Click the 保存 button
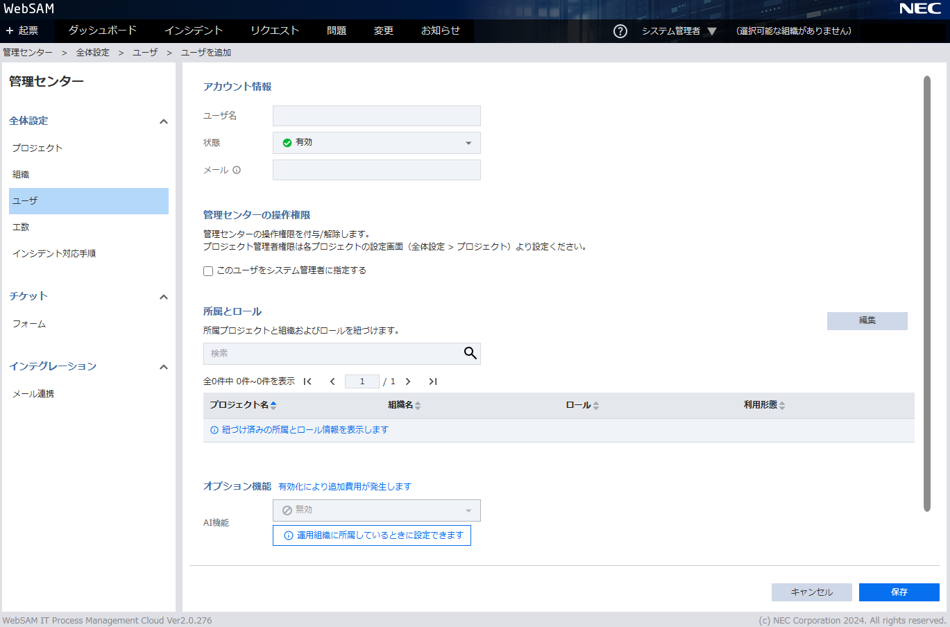 [899, 592]
